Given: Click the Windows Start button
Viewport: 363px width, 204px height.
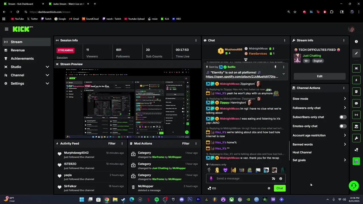Looking at the screenshot, I should pos(82,199).
